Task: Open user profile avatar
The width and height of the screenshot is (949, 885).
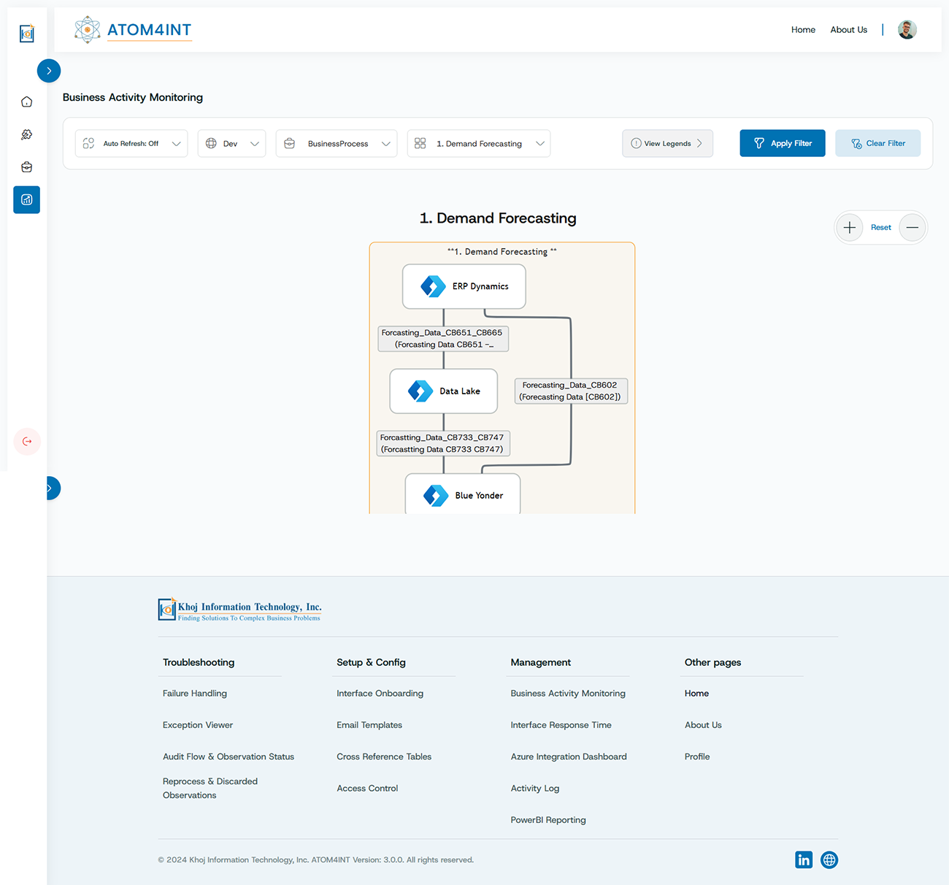Action: click(x=907, y=30)
